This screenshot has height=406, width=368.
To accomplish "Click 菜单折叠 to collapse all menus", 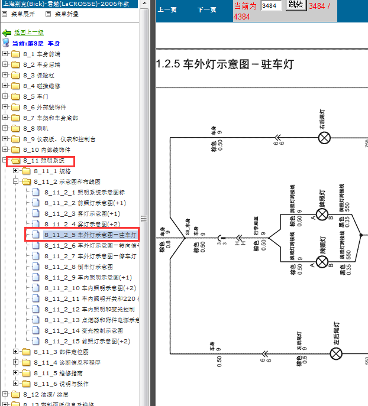I will pos(67,14).
